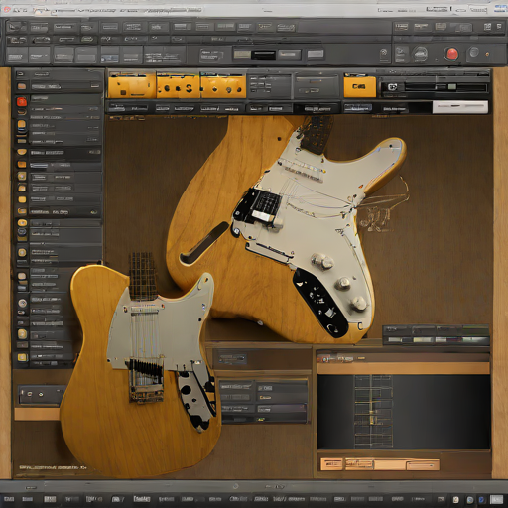Click the rightmost icon in the bottom taskbar

(496, 499)
